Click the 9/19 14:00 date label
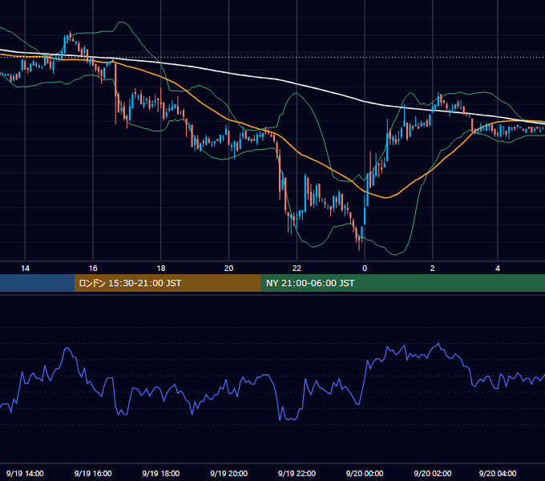The width and height of the screenshot is (545, 481). (x=25, y=473)
